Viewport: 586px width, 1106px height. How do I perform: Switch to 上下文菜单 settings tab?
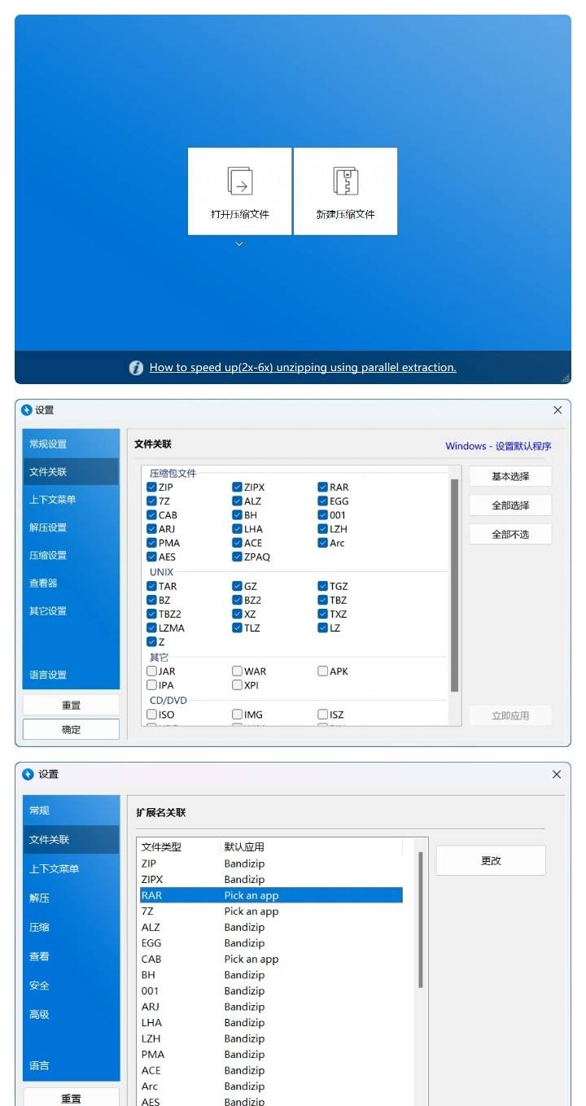point(53,500)
